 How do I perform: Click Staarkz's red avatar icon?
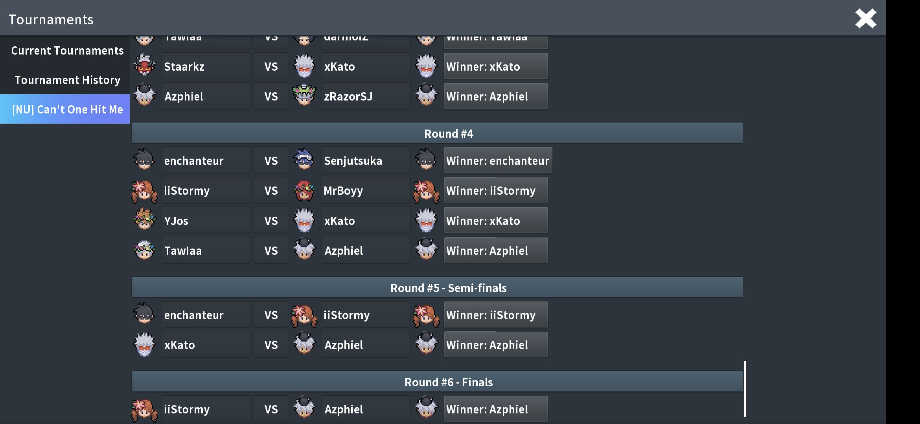pos(144,65)
